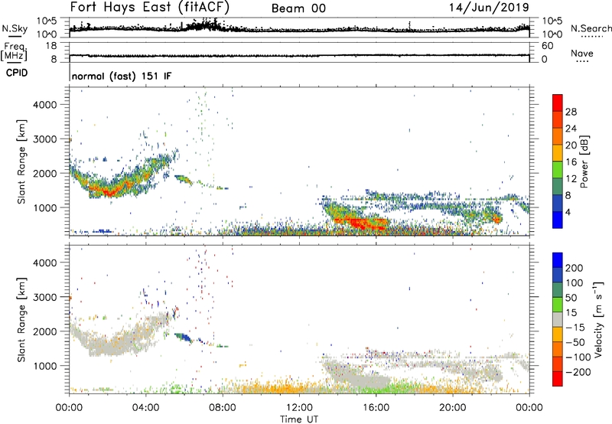The height and width of the screenshot is (424, 612).
Task: Pick the bright green velocity colorbar segment
Action: (x=558, y=305)
